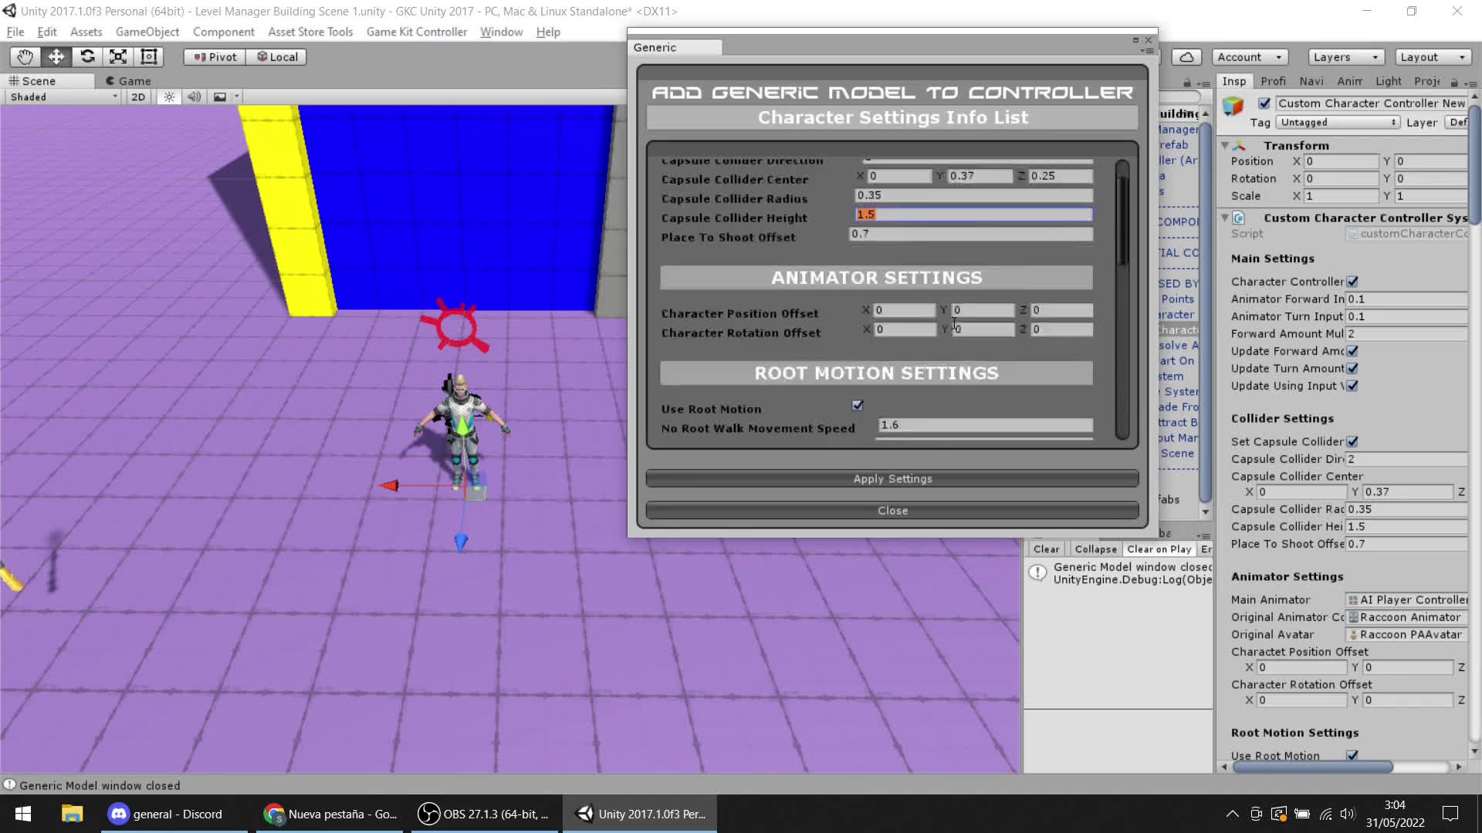The image size is (1482, 833).
Task: Select the Rect transform tool
Action: click(x=148, y=56)
